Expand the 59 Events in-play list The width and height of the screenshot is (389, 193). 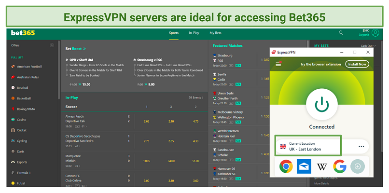[196, 98]
